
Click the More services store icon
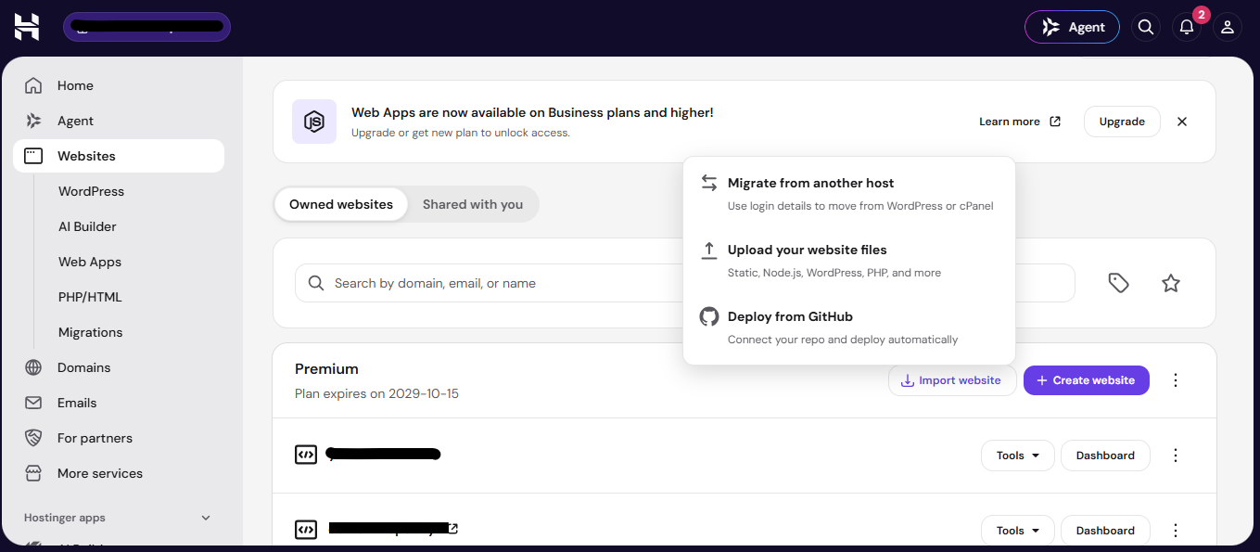point(33,473)
